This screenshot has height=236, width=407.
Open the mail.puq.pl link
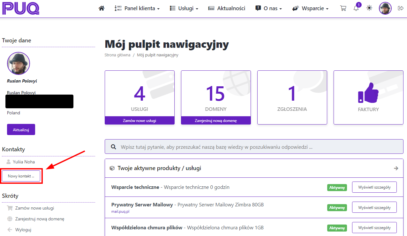(120, 211)
